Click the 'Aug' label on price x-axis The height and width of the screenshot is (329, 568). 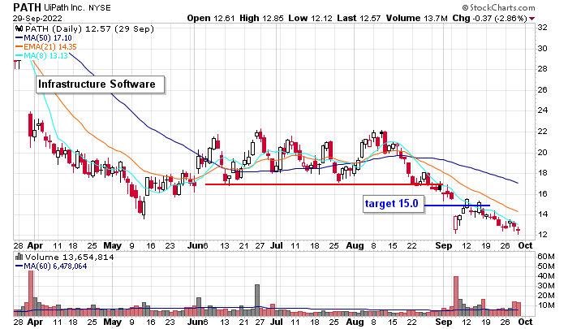355,245
